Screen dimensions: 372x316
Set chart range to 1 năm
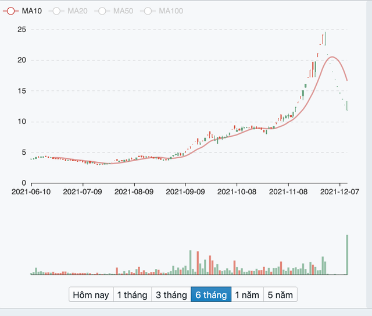(x=246, y=294)
